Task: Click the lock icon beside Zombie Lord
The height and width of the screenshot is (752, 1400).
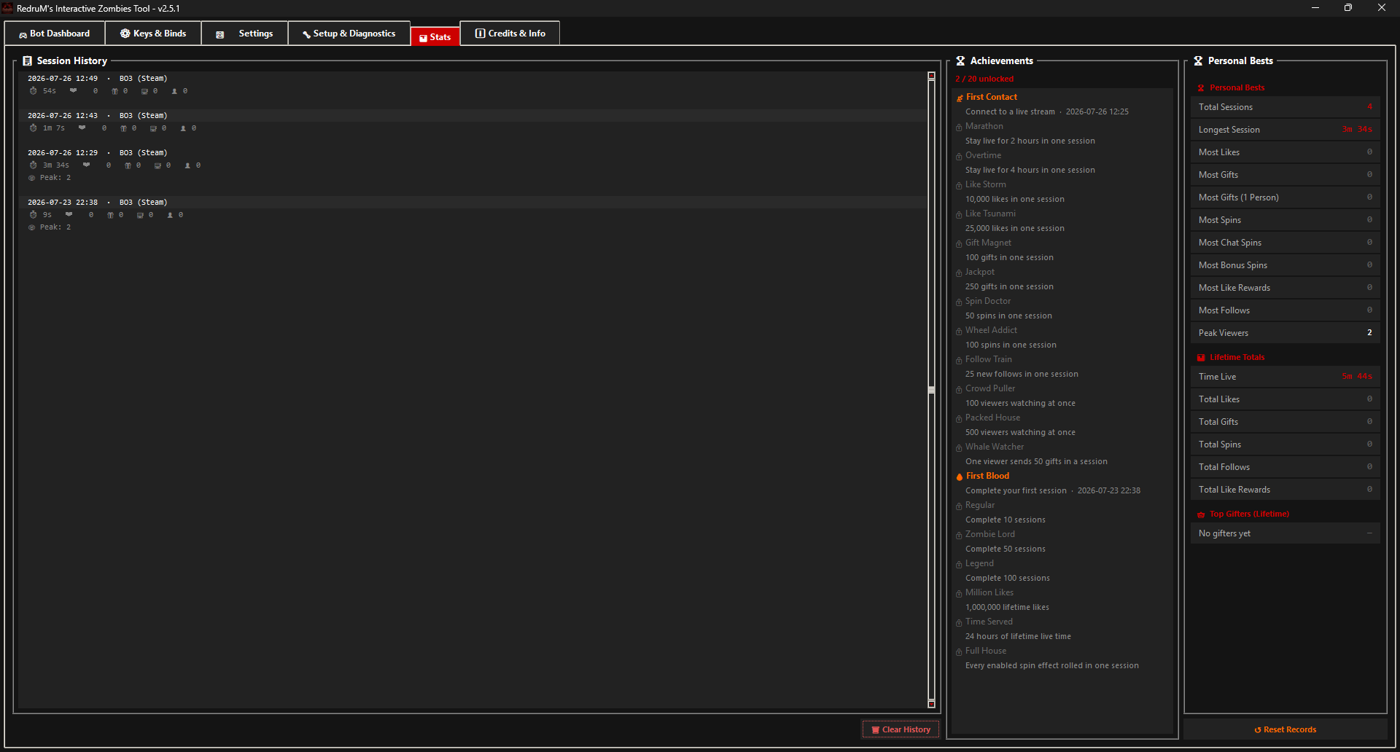Action: [959, 535]
